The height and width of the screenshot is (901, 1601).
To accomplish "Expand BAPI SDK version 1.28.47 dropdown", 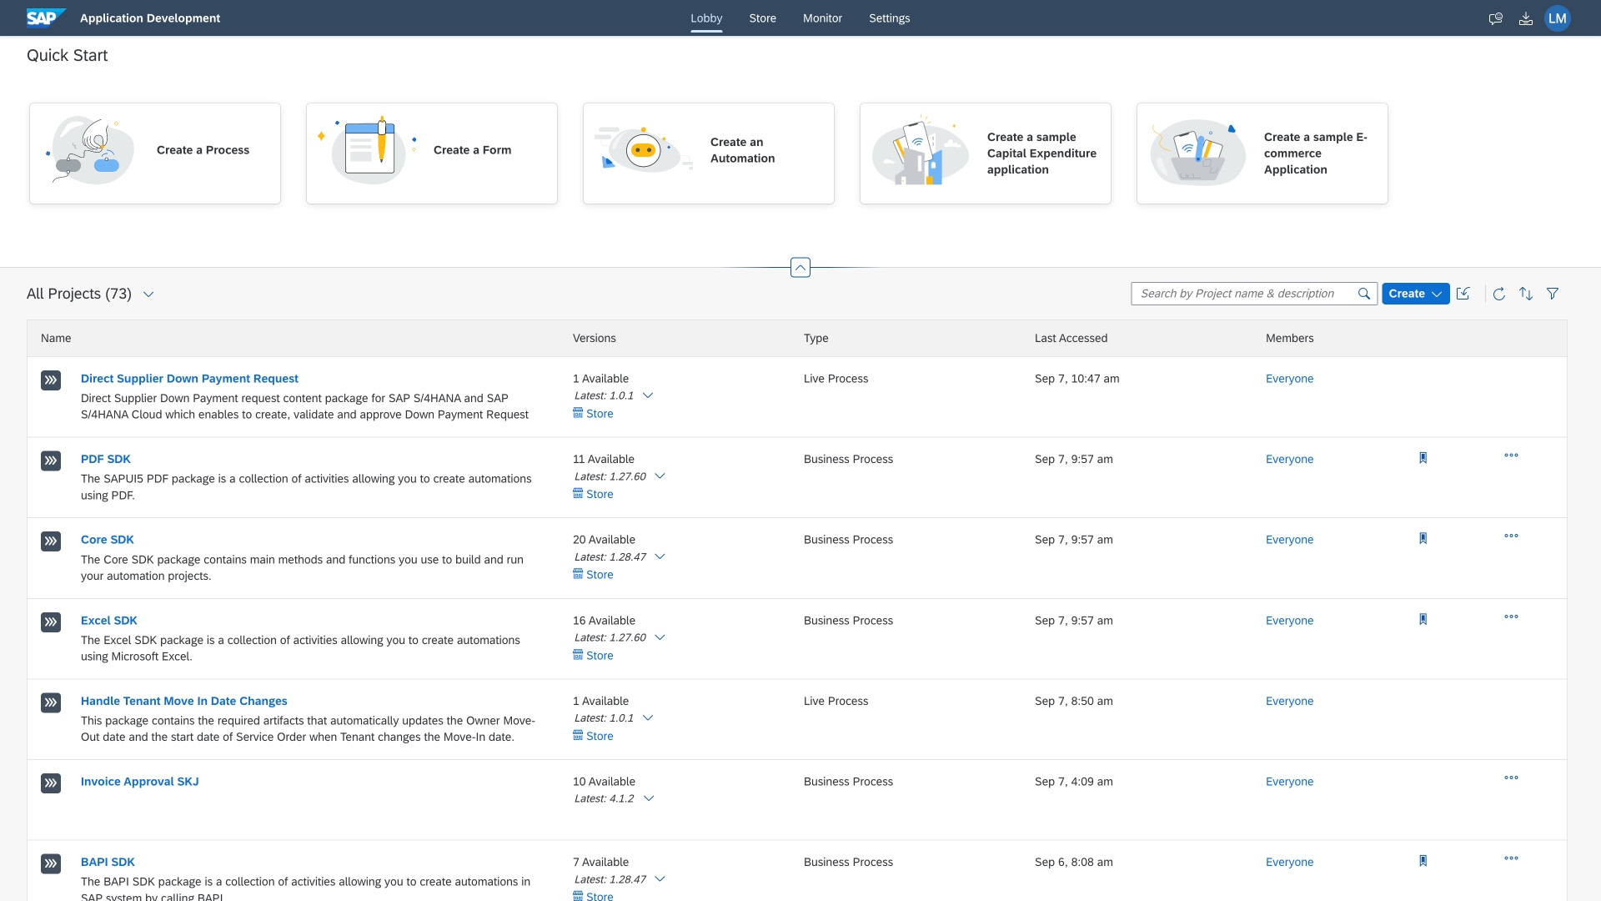I will 660,879.
